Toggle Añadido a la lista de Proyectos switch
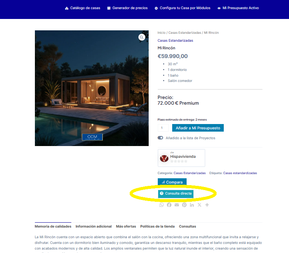Viewport: 289px width, 253px height. pos(160,138)
